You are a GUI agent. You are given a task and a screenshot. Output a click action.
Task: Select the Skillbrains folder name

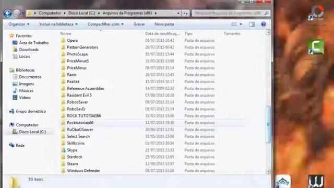(76, 143)
